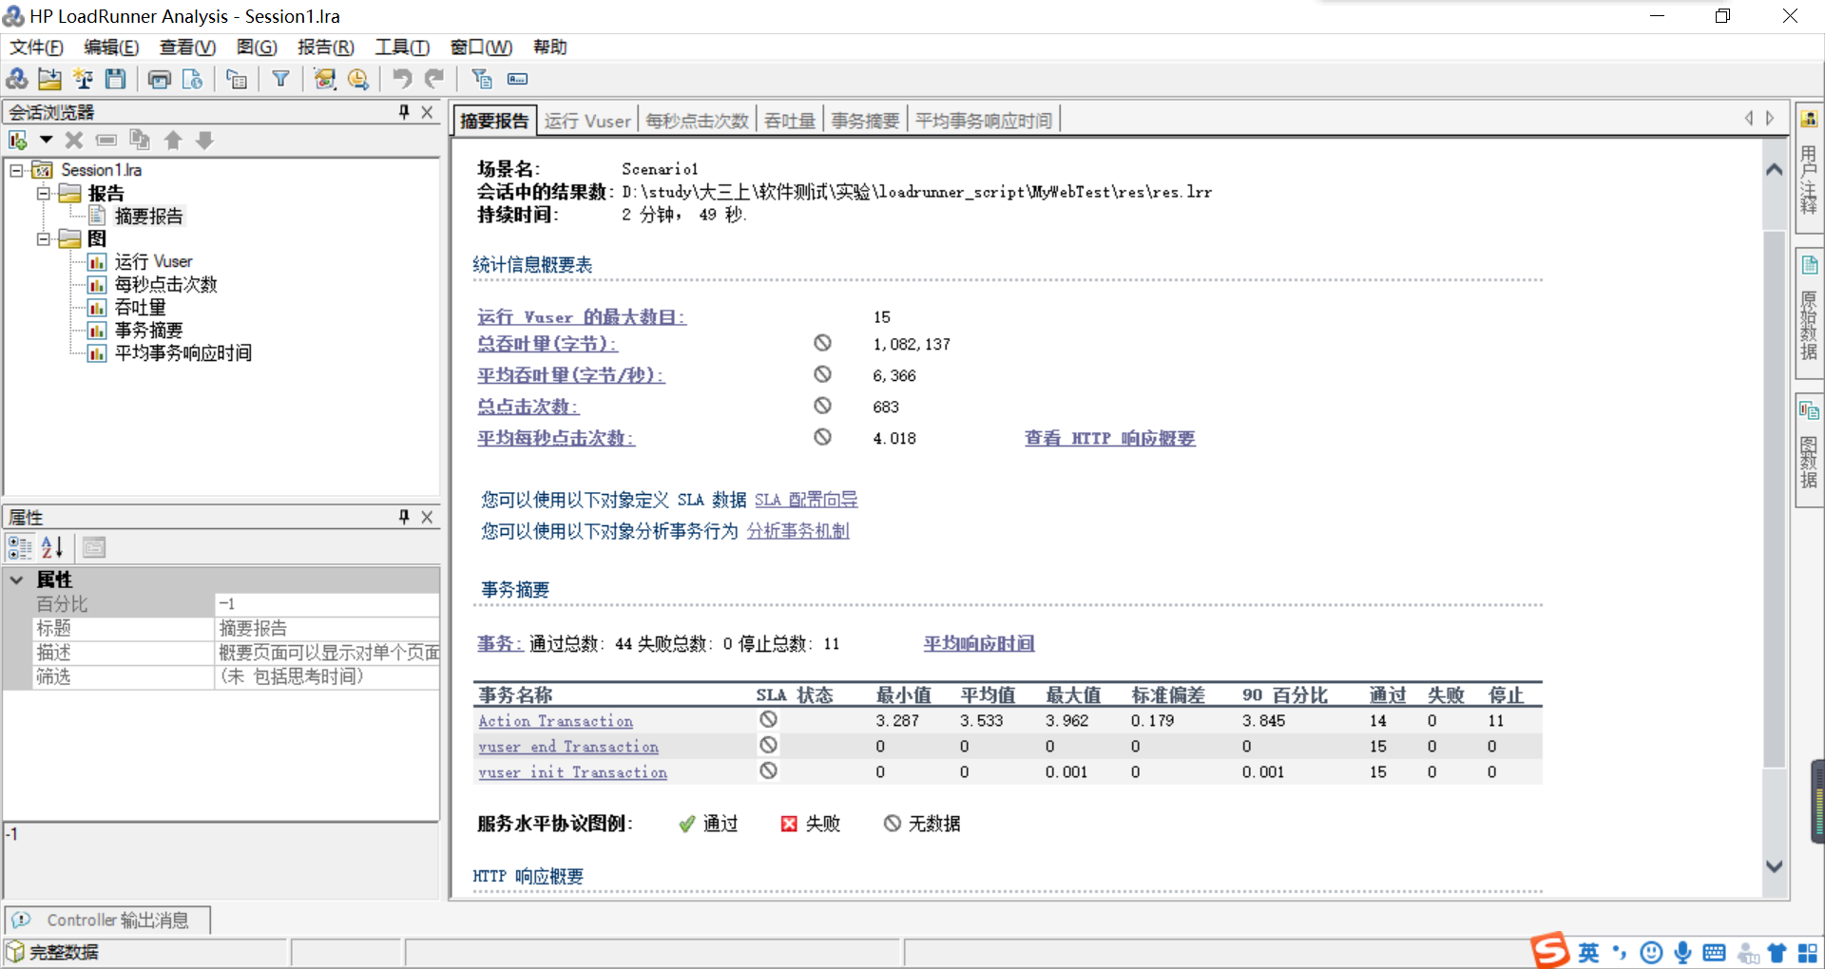Image resolution: width=1825 pixels, height=969 pixels.
Task: Click the 总吞吐量(字节) link
Action: click(547, 344)
